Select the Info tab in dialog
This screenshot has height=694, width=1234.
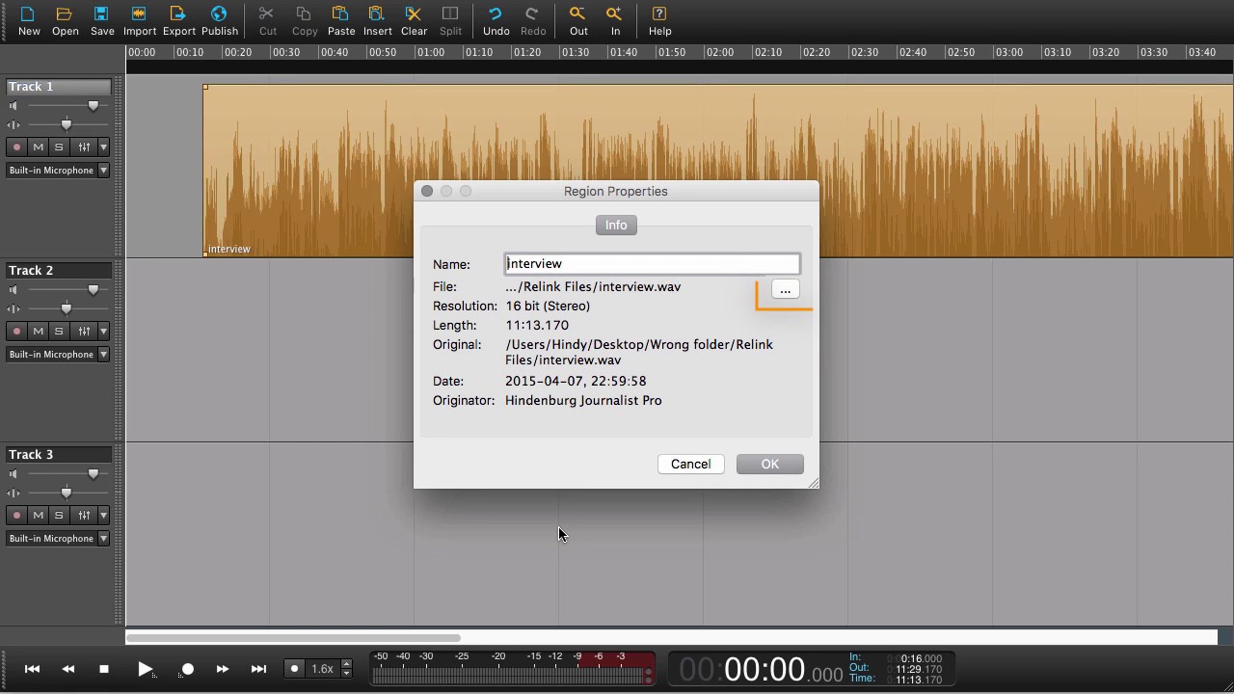(x=616, y=225)
